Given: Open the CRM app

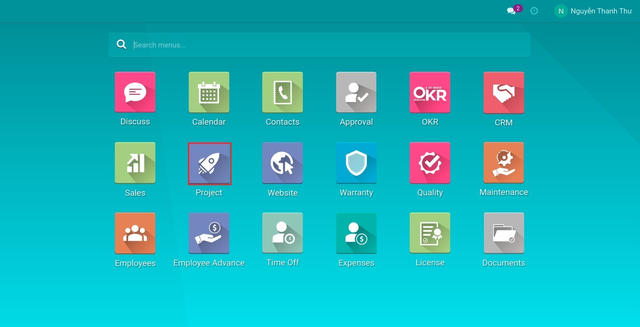Looking at the screenshot, I should pyautogui.click(x=503, y=92).
